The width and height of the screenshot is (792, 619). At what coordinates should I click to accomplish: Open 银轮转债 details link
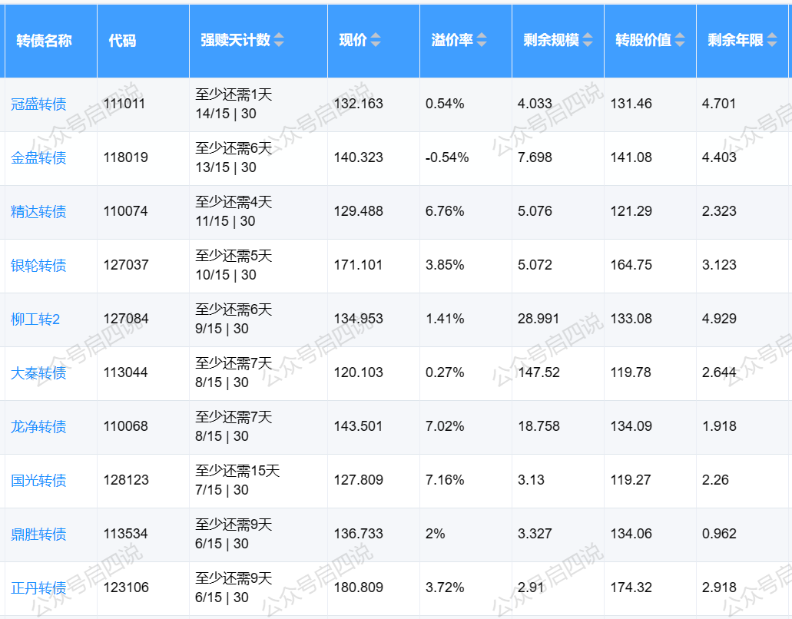coord(38,265)
